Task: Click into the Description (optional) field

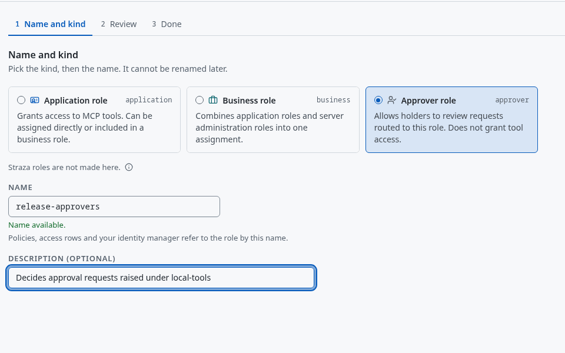Action: click(161, 278)
